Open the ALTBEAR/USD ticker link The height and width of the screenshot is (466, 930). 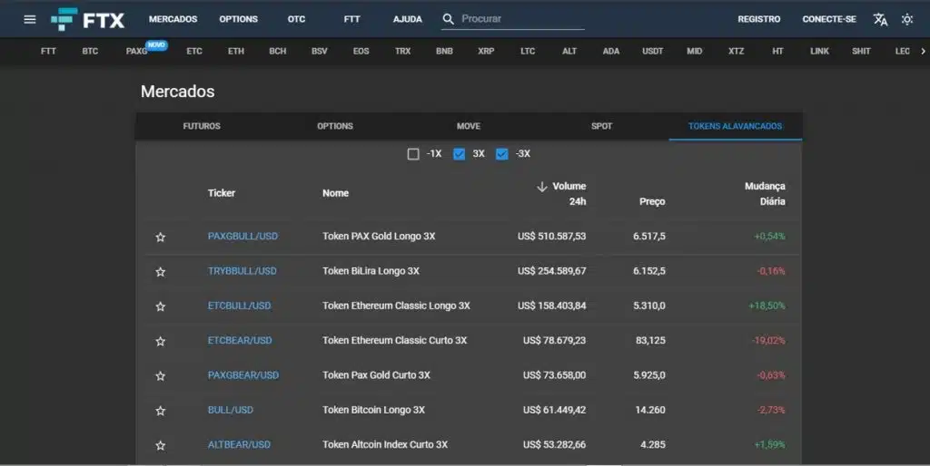pyautogui.click(x=239, y=444)
